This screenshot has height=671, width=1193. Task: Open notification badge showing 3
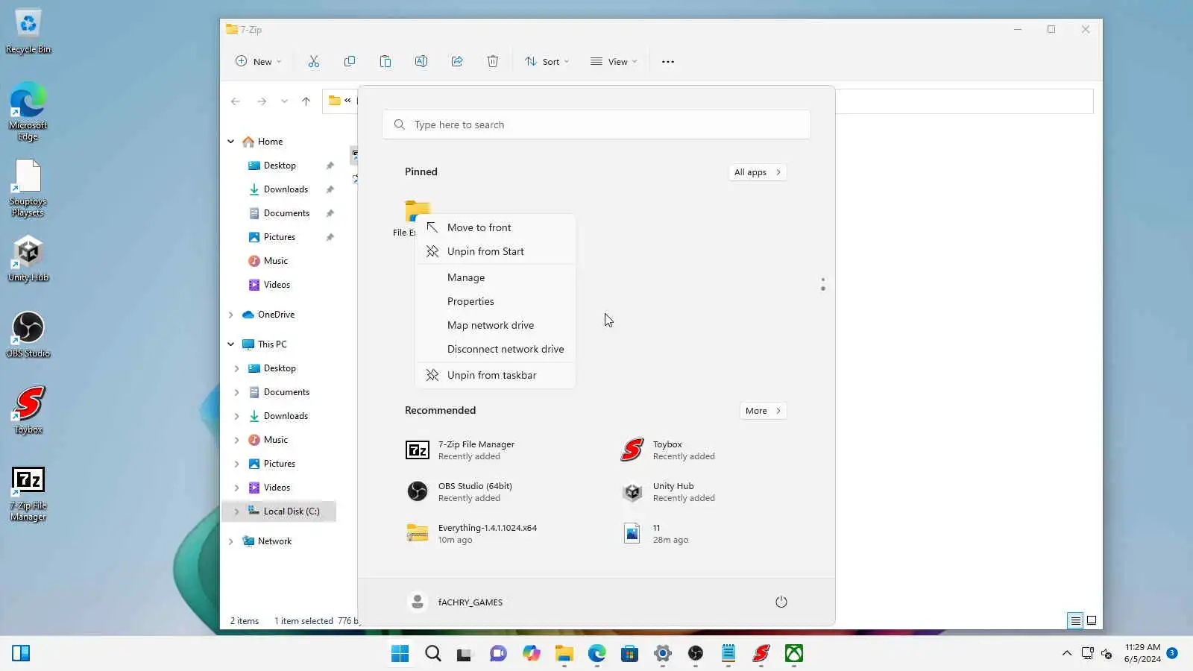(x=1172, y=653)
